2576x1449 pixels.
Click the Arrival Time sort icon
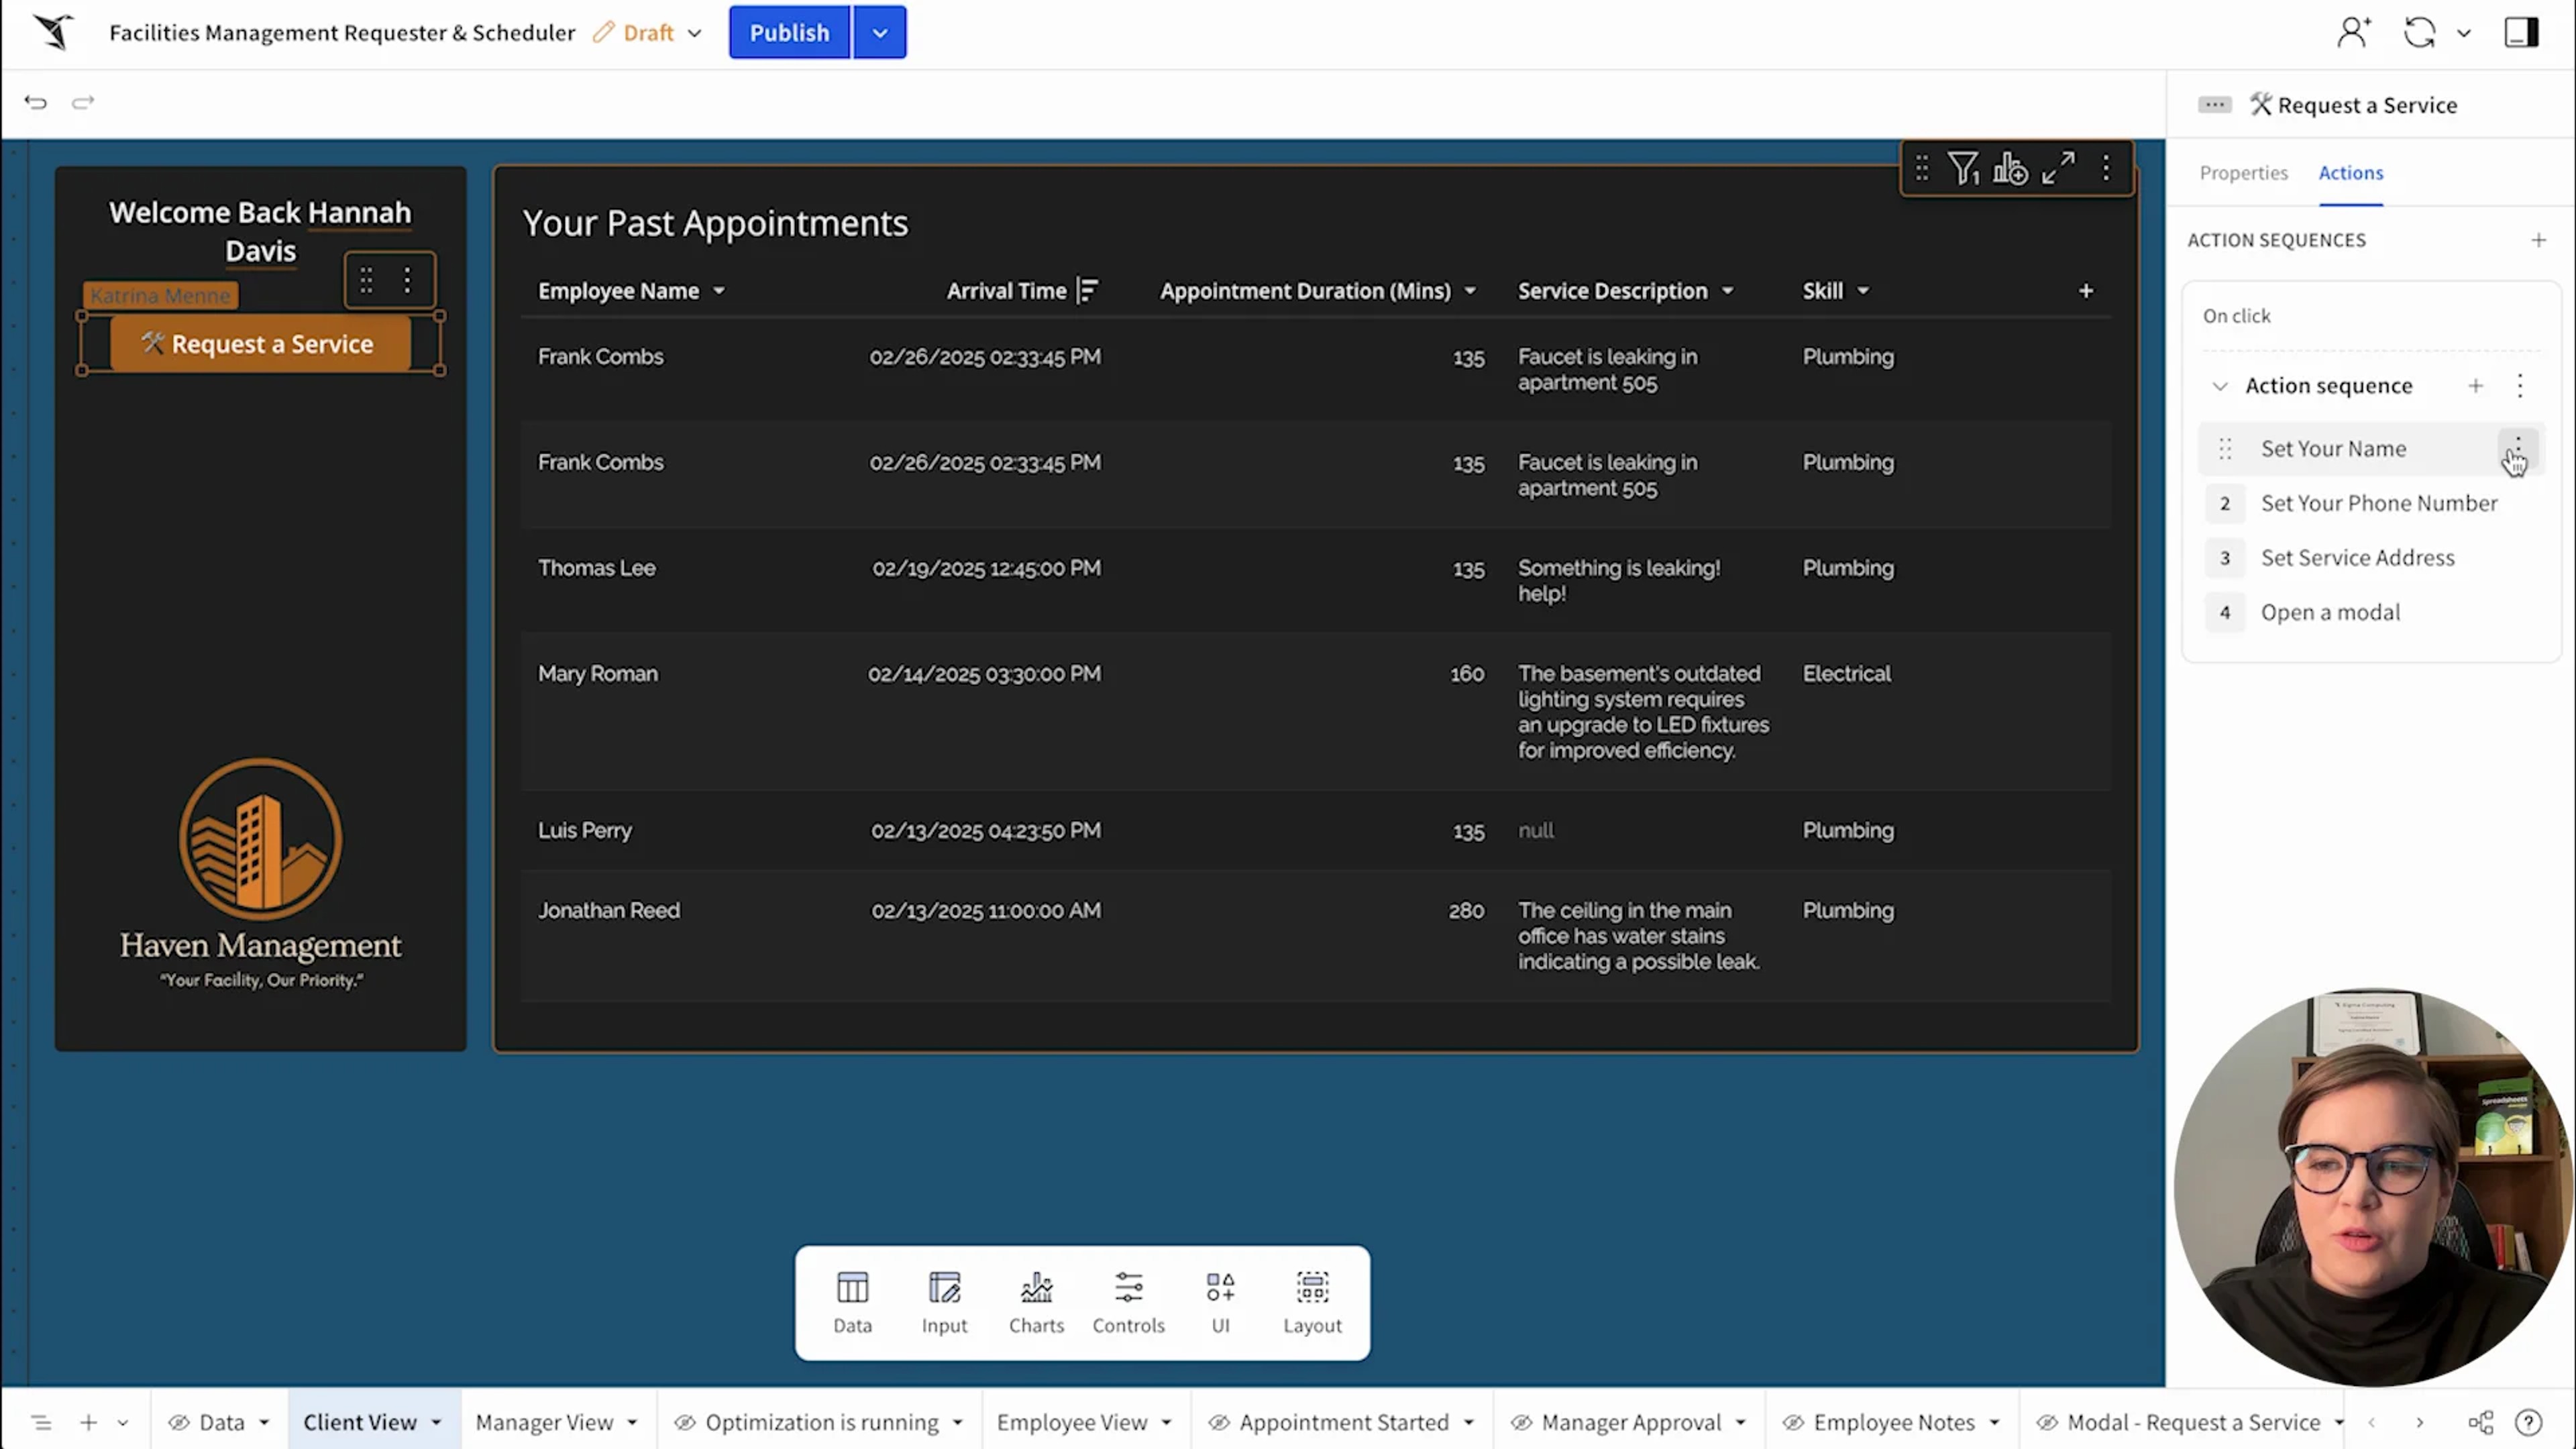point(1087,291)
